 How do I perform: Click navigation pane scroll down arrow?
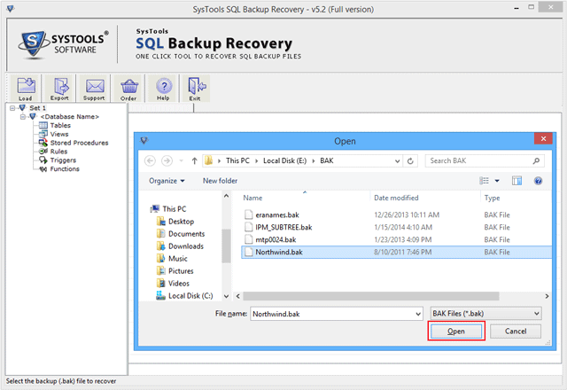click(x=227, y=296)
